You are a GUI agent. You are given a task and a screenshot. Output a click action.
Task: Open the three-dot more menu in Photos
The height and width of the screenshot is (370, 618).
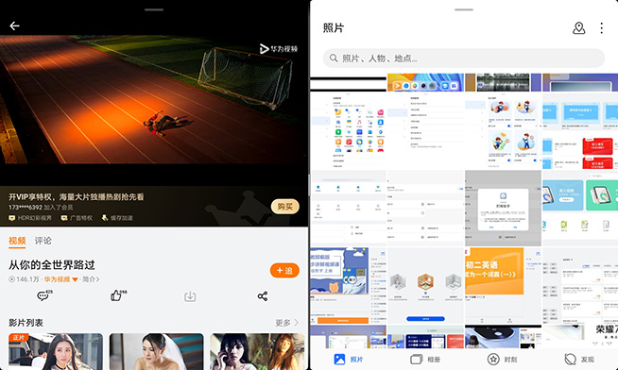(601, 28)
